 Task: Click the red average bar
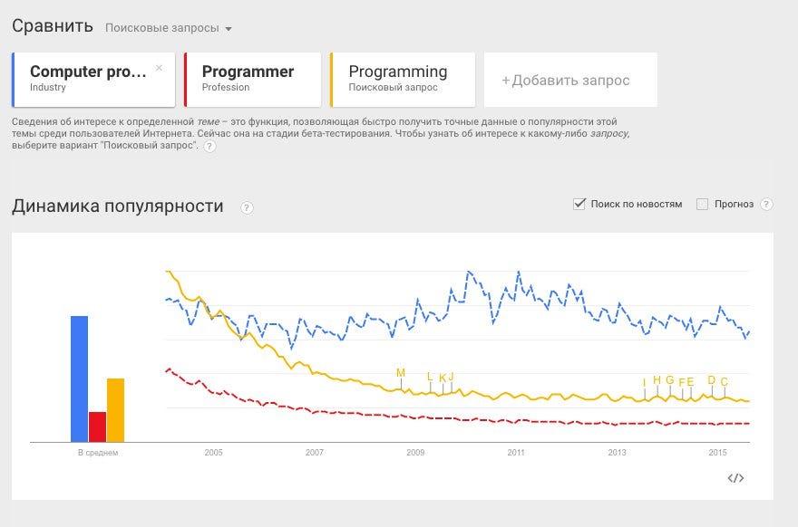pyautogui.click(x=97, y=426)
